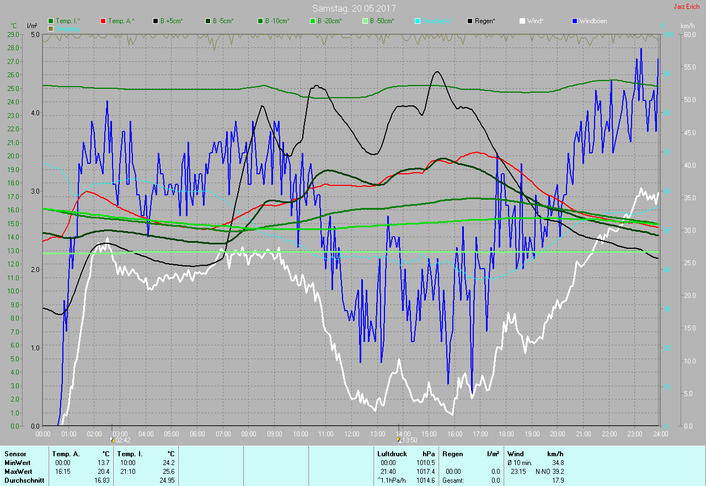Click the 02:42 marker icon on the time axis
The height and width of the screenshot is (486, 706).
point(113,440)
